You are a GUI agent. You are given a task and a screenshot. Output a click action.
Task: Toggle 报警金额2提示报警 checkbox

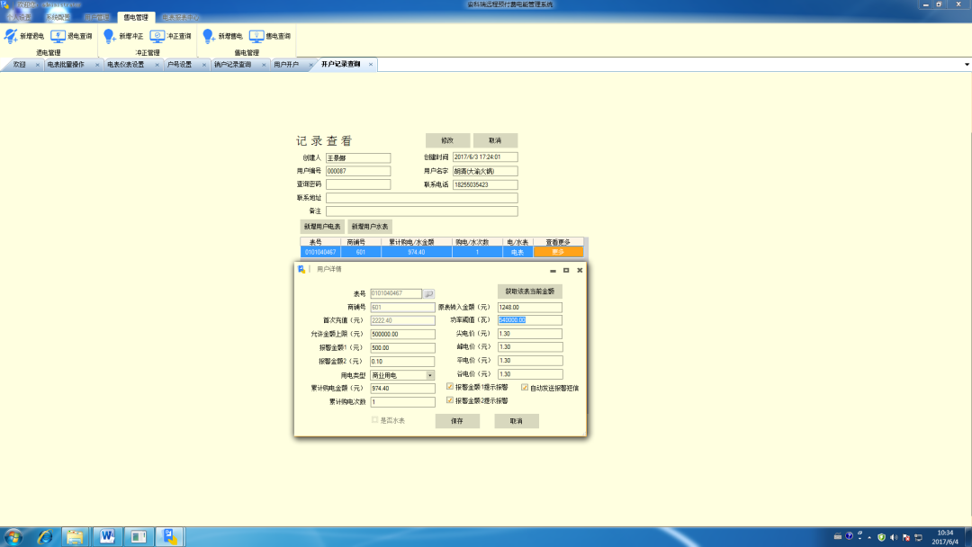pos(450,400)
